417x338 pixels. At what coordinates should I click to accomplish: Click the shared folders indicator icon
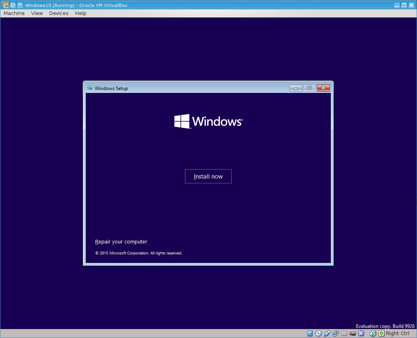point(344,334)
